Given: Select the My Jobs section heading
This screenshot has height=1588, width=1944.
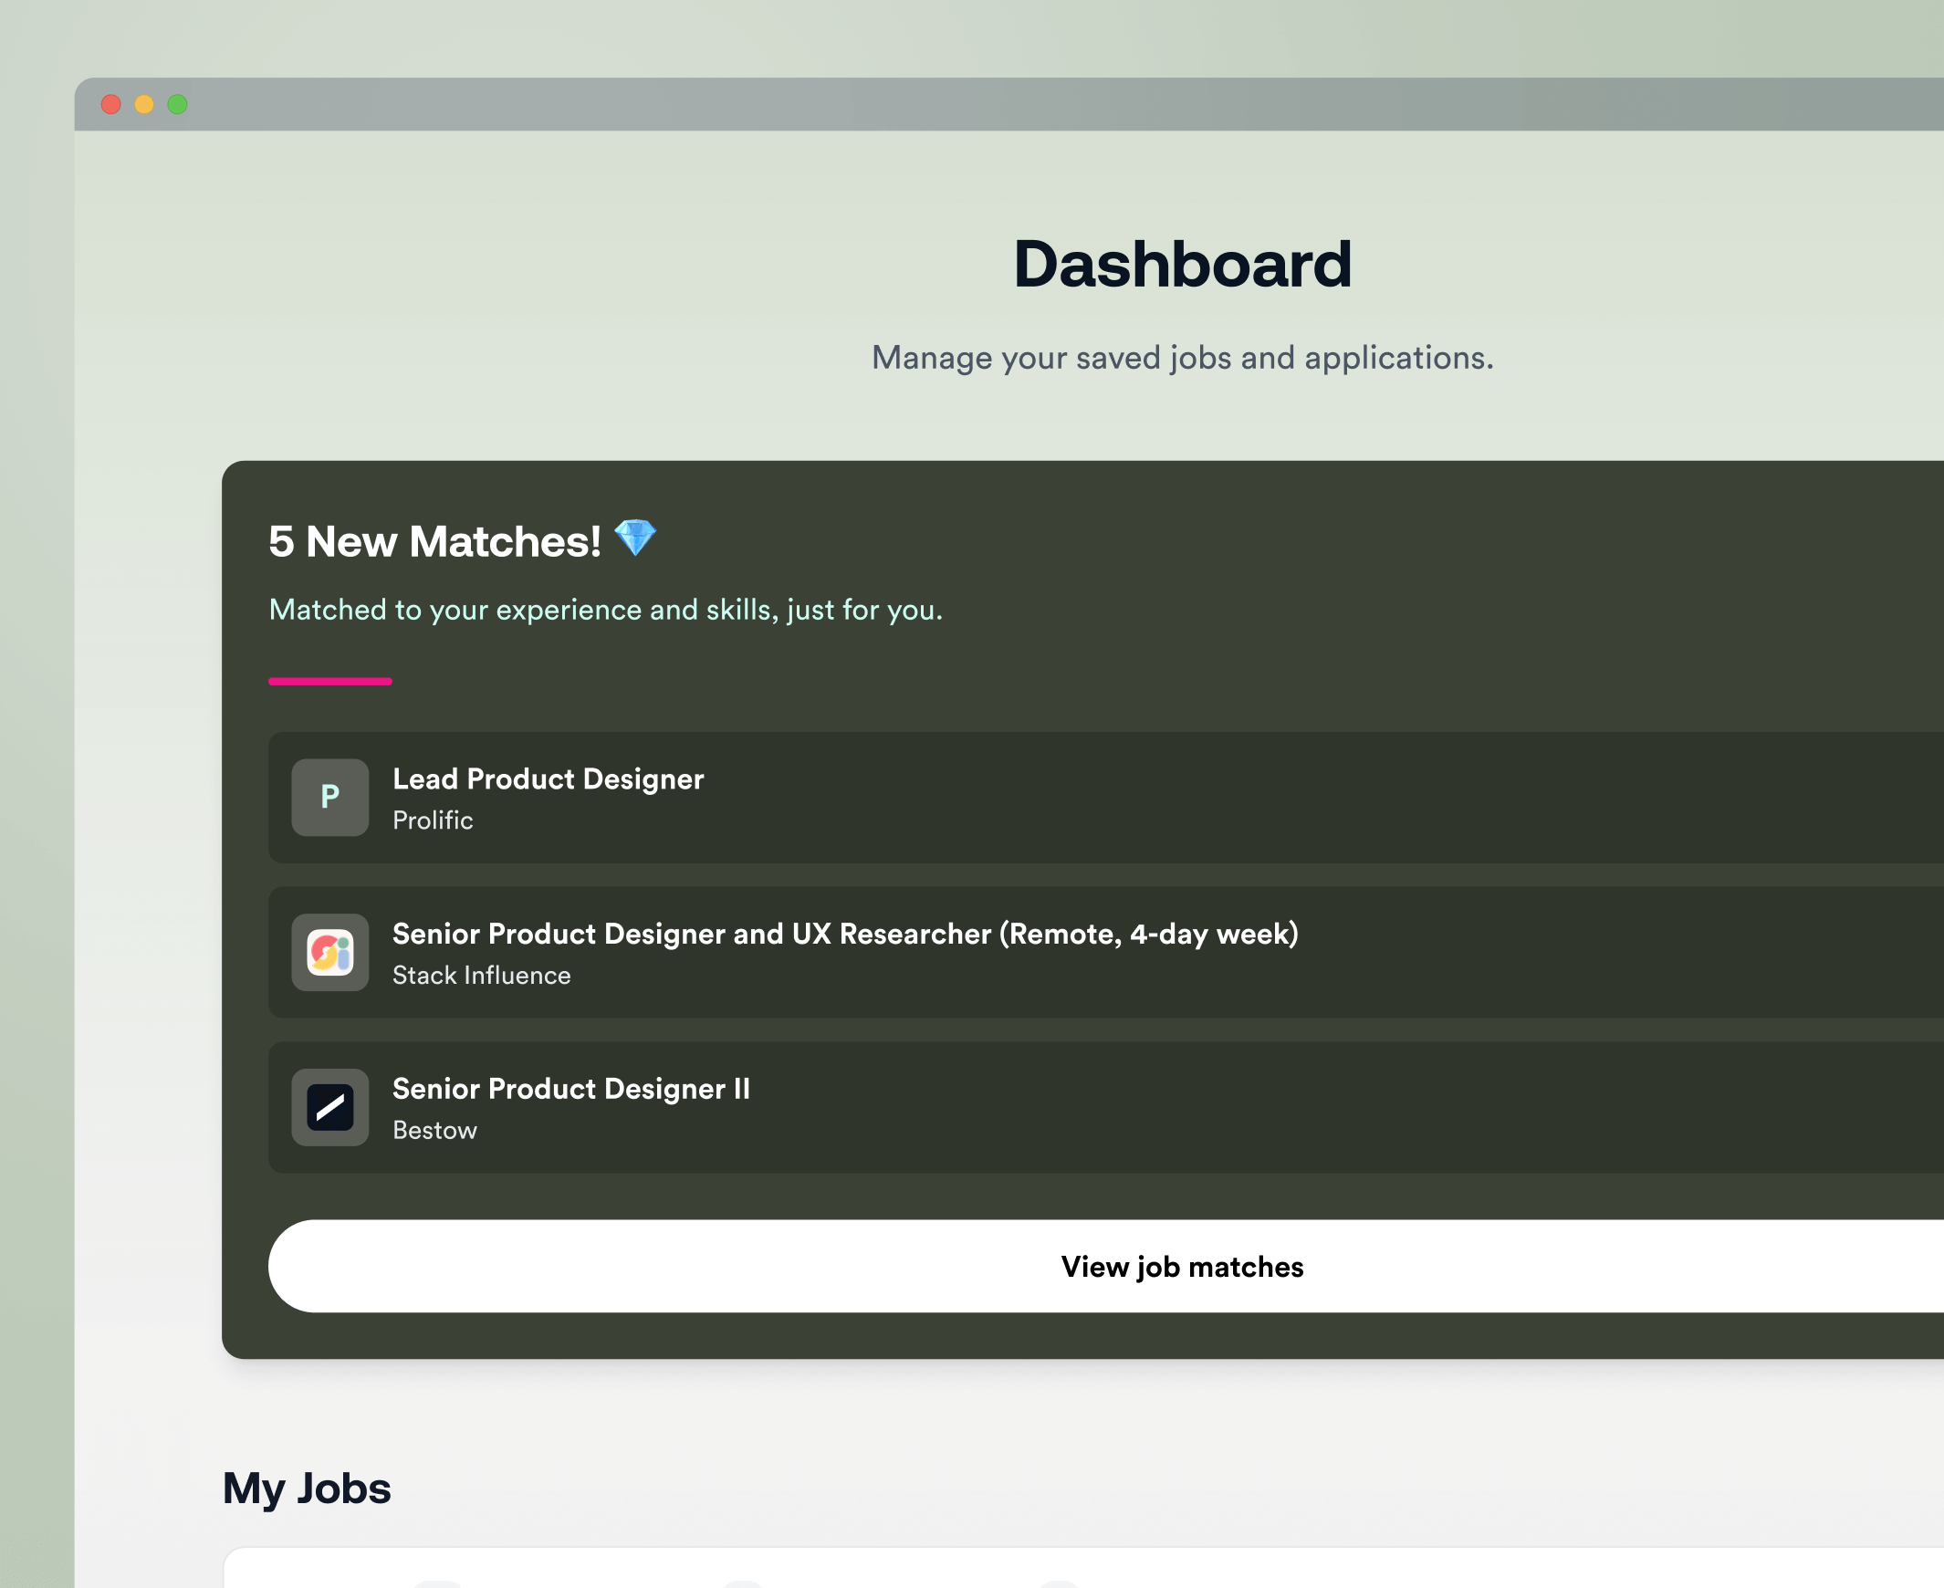Looking at the screenshot, I should pyautogui.click(x=308, y=1488).
